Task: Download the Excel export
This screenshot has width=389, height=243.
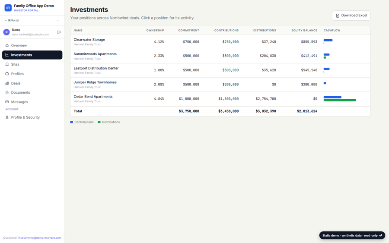Action: click(351, 16)
